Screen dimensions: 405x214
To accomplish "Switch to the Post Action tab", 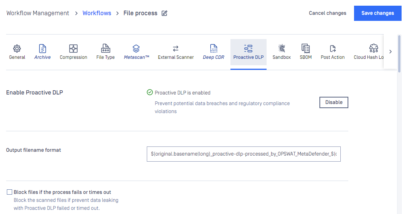I will click(333, 52).
